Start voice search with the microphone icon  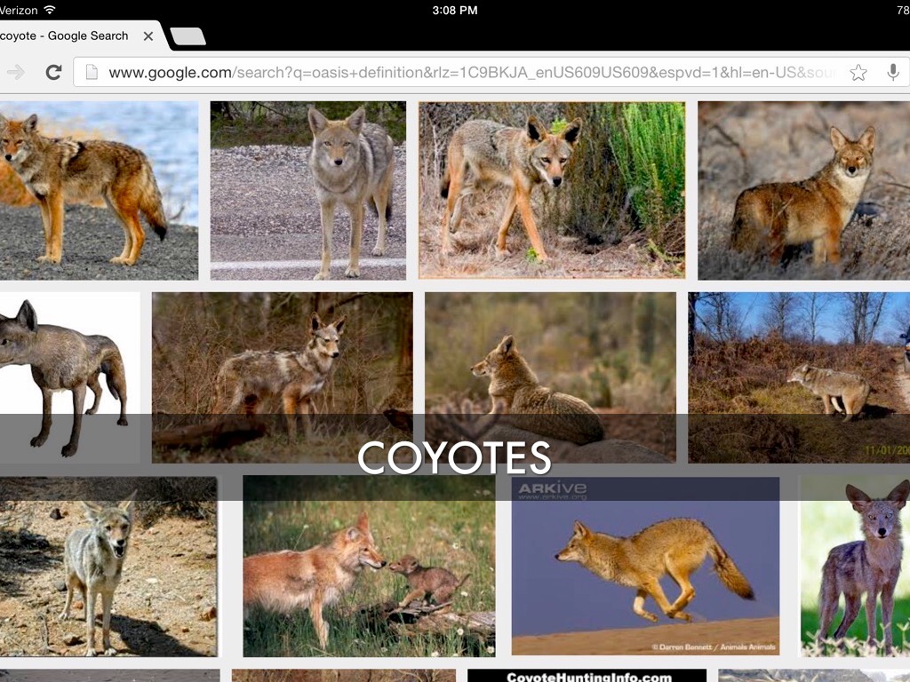click(893, 73)
